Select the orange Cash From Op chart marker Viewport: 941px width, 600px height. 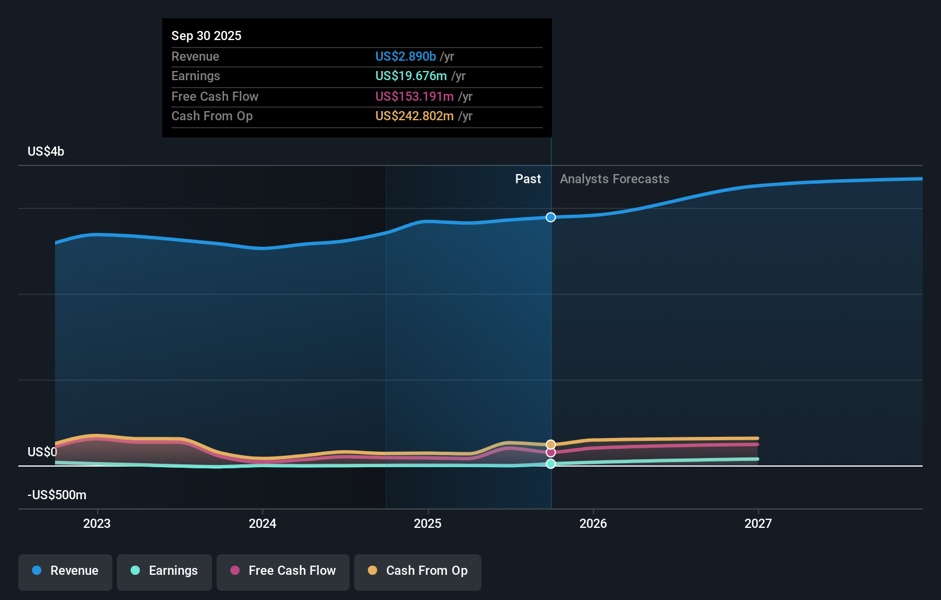pyautogui.click(x=550, y=444)
